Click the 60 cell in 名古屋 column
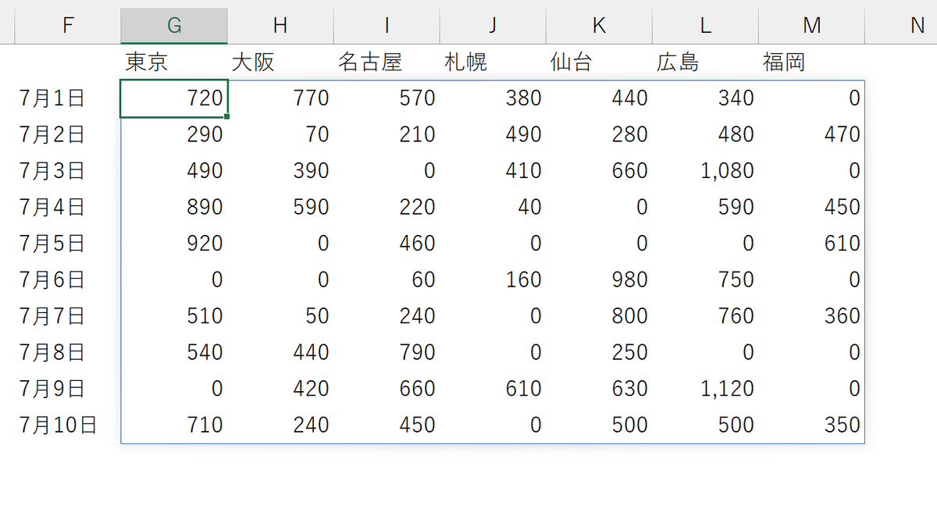937x509 pixels. pos(387,279)
